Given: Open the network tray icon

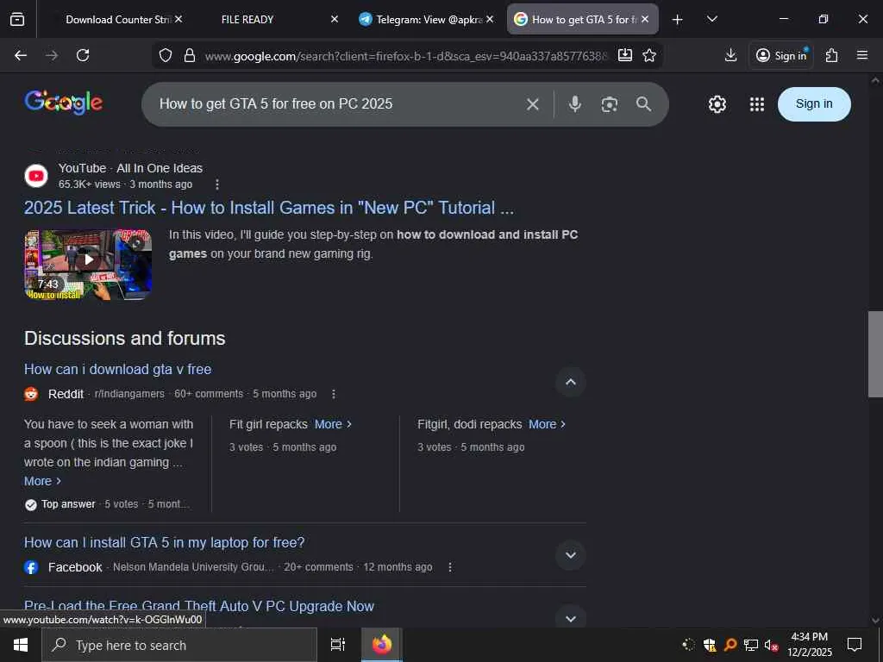Looking at the screenshot, I should click(750, 645).
